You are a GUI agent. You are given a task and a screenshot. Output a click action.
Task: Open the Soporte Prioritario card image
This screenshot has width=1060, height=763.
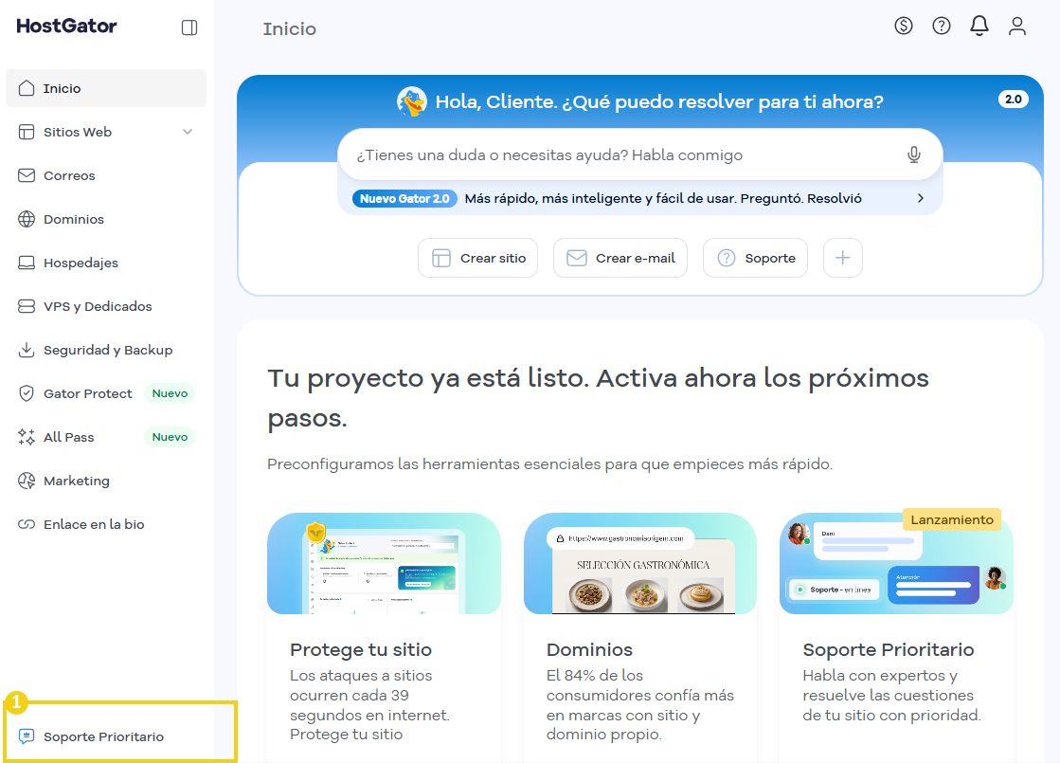coord(896,563)
